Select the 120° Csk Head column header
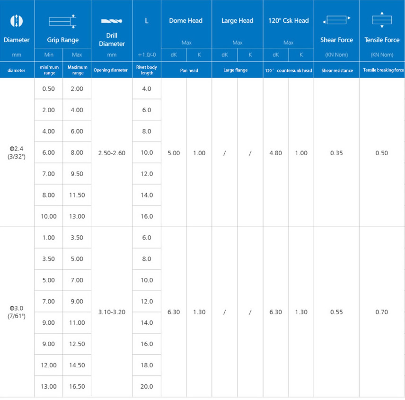 coord(288,20)
